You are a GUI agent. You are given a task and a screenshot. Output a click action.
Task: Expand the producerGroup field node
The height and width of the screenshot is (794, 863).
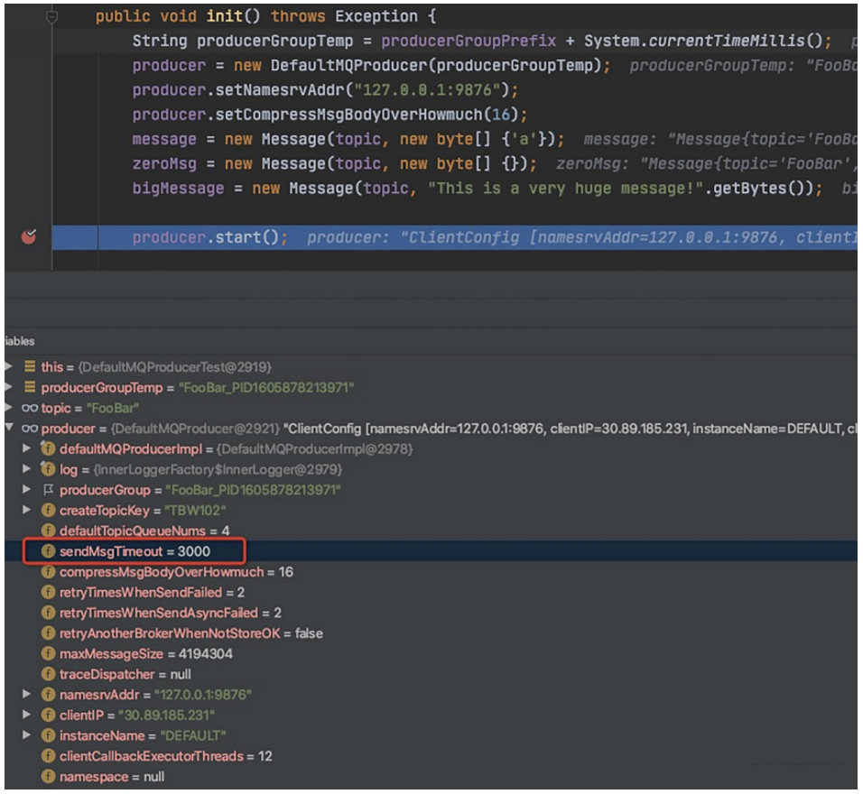(x=26, y=489)
